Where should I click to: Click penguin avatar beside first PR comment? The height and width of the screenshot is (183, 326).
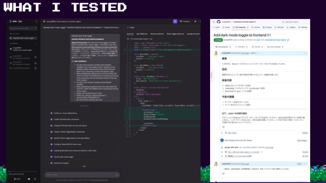(216, 53)
